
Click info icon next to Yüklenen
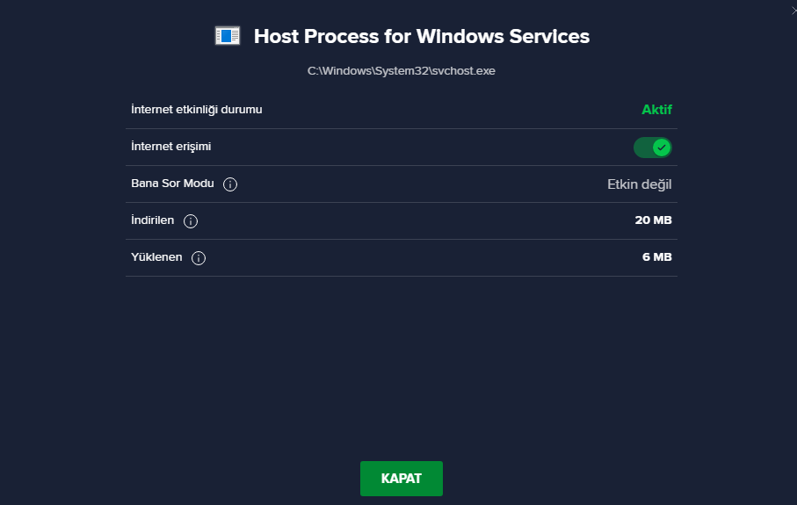coord(199,258)
